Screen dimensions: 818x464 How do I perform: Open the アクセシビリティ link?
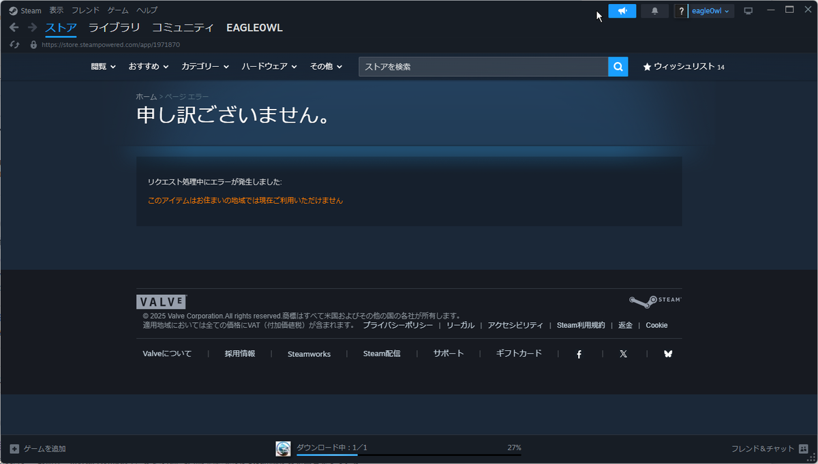pyautogui.click(x=515, y=326)
